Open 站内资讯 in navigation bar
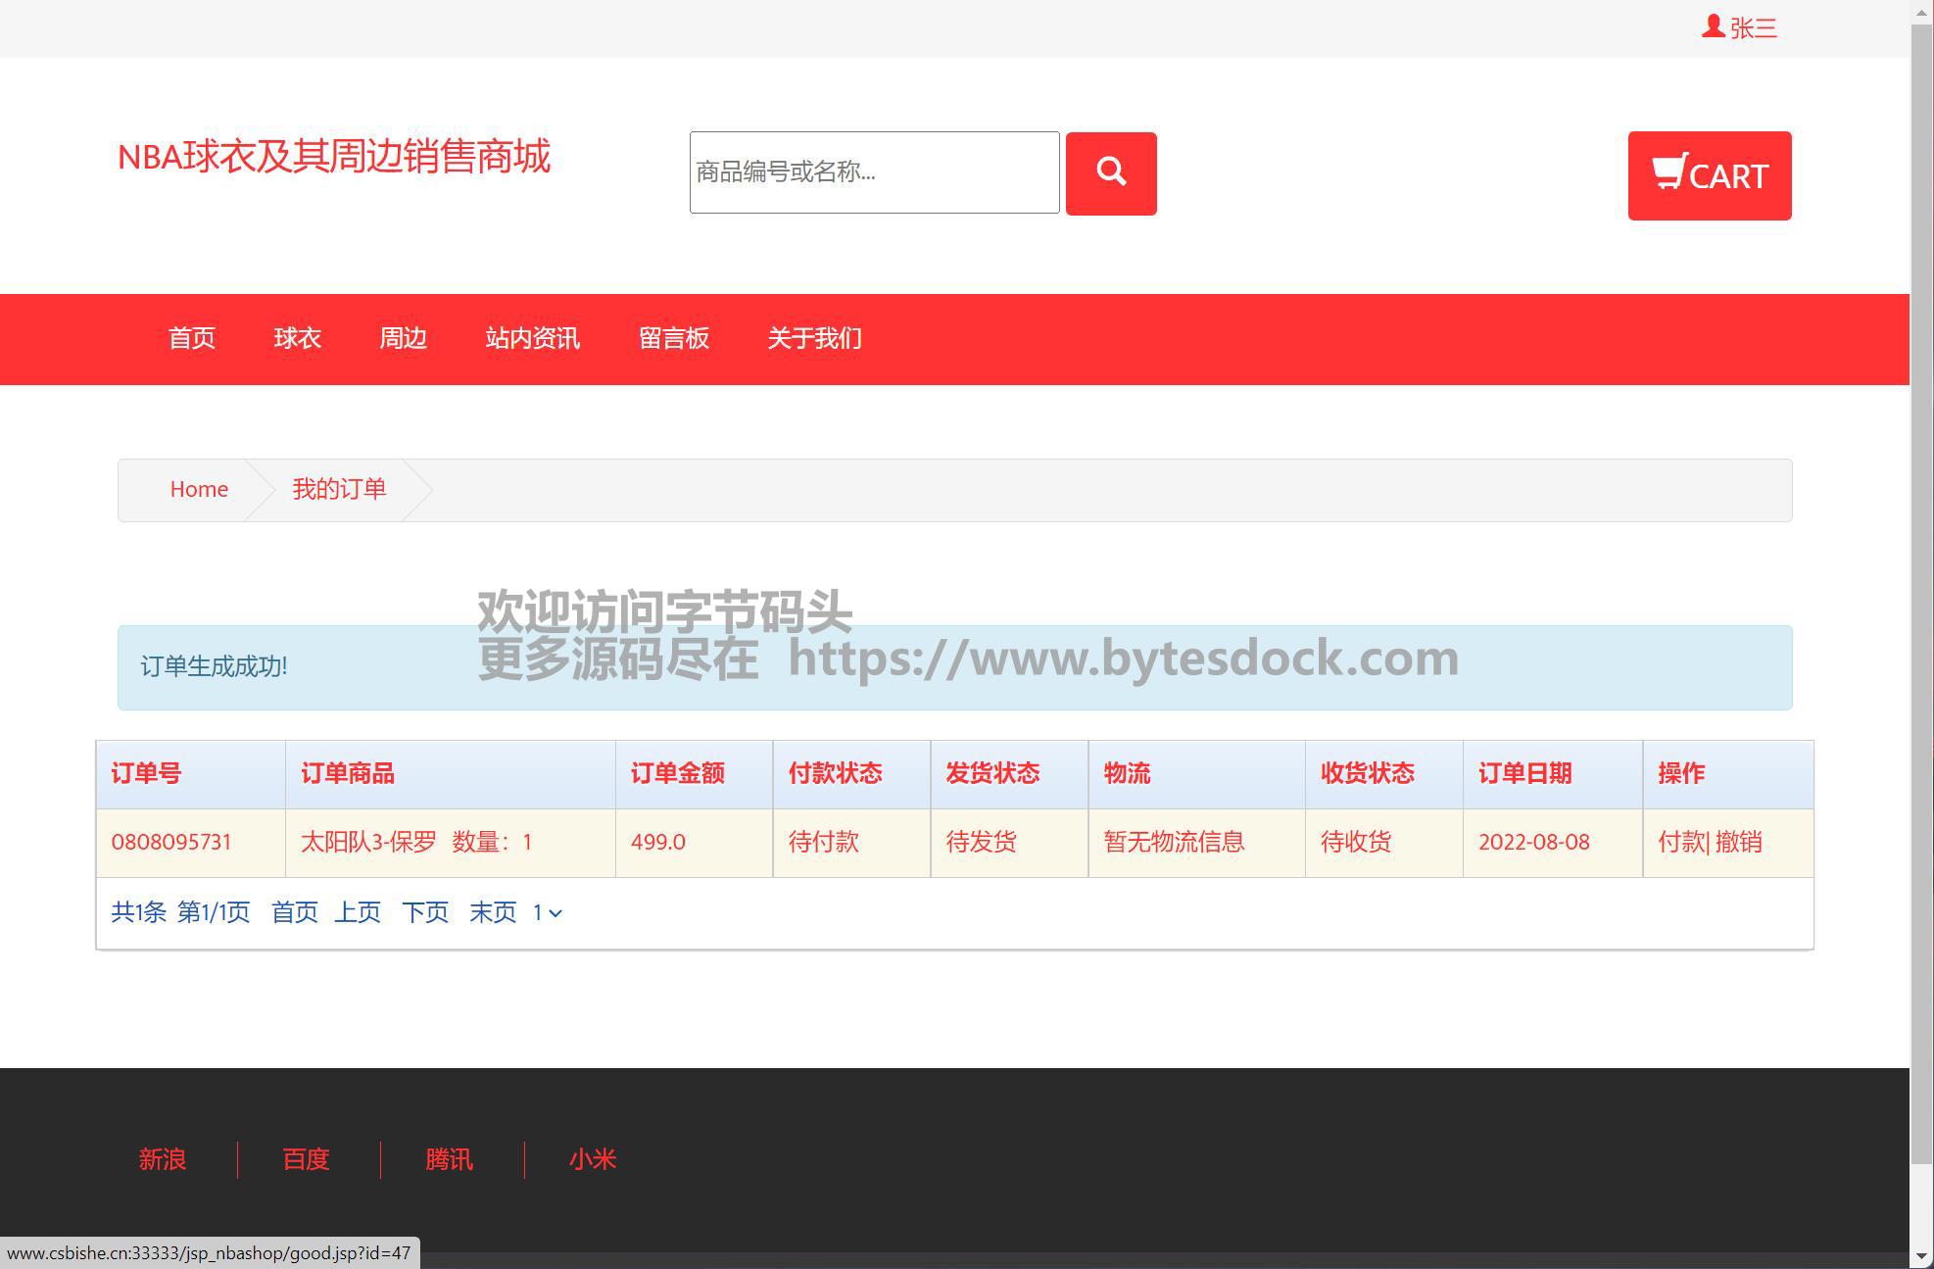 point(532,338)
